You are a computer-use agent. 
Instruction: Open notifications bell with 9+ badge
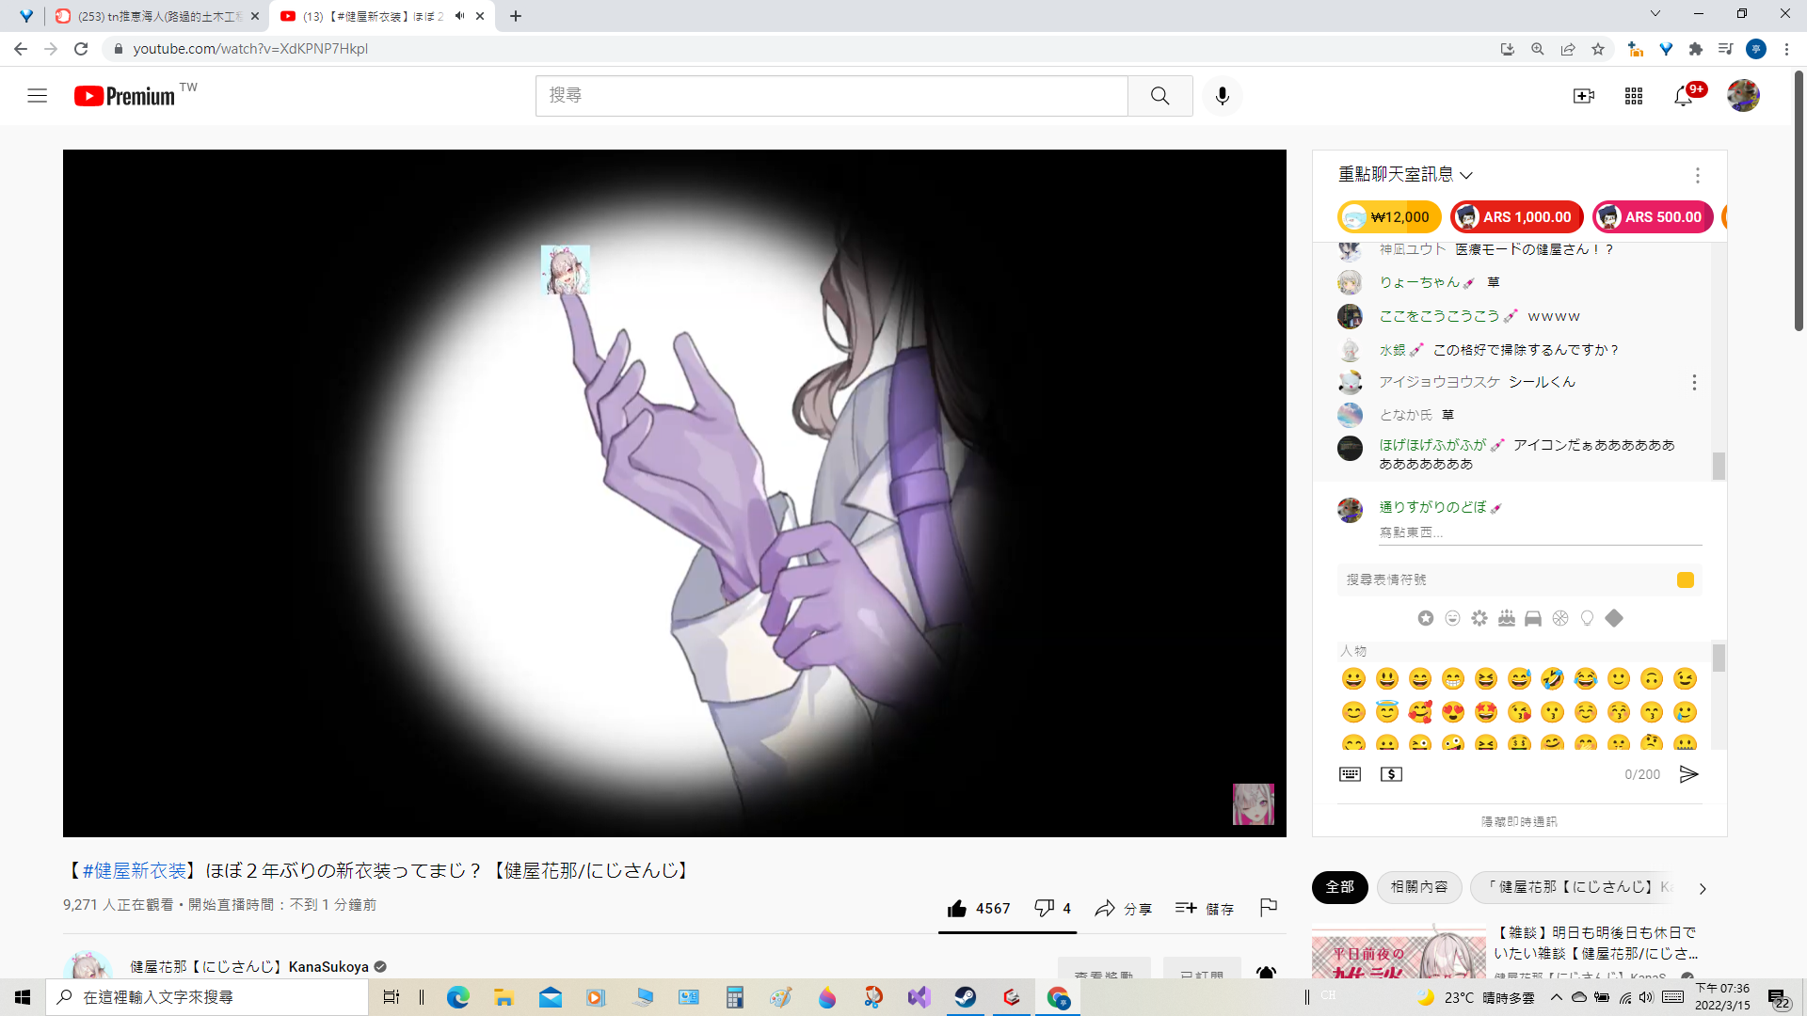pyautogui.click(x=1684, y=96)
